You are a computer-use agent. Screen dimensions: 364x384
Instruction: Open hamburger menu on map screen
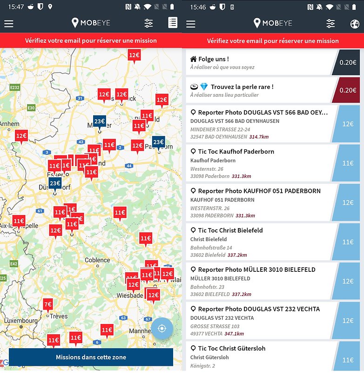[8, 24]
